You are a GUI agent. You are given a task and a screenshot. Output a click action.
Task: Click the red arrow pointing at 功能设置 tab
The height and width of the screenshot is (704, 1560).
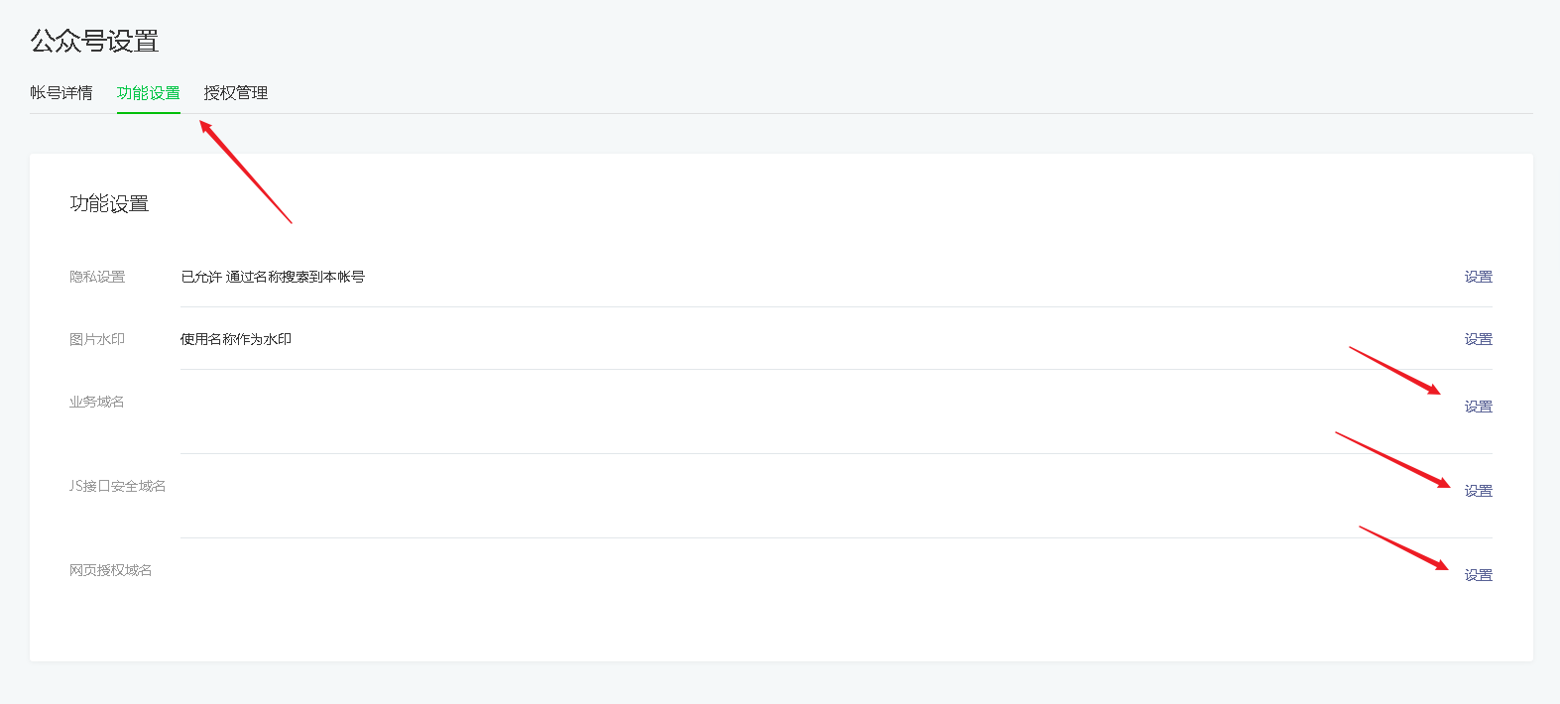[246, 172]
